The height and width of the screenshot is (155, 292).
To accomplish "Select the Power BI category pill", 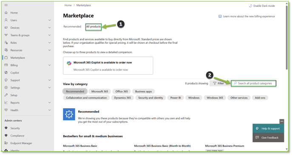I will coord(176,98).
